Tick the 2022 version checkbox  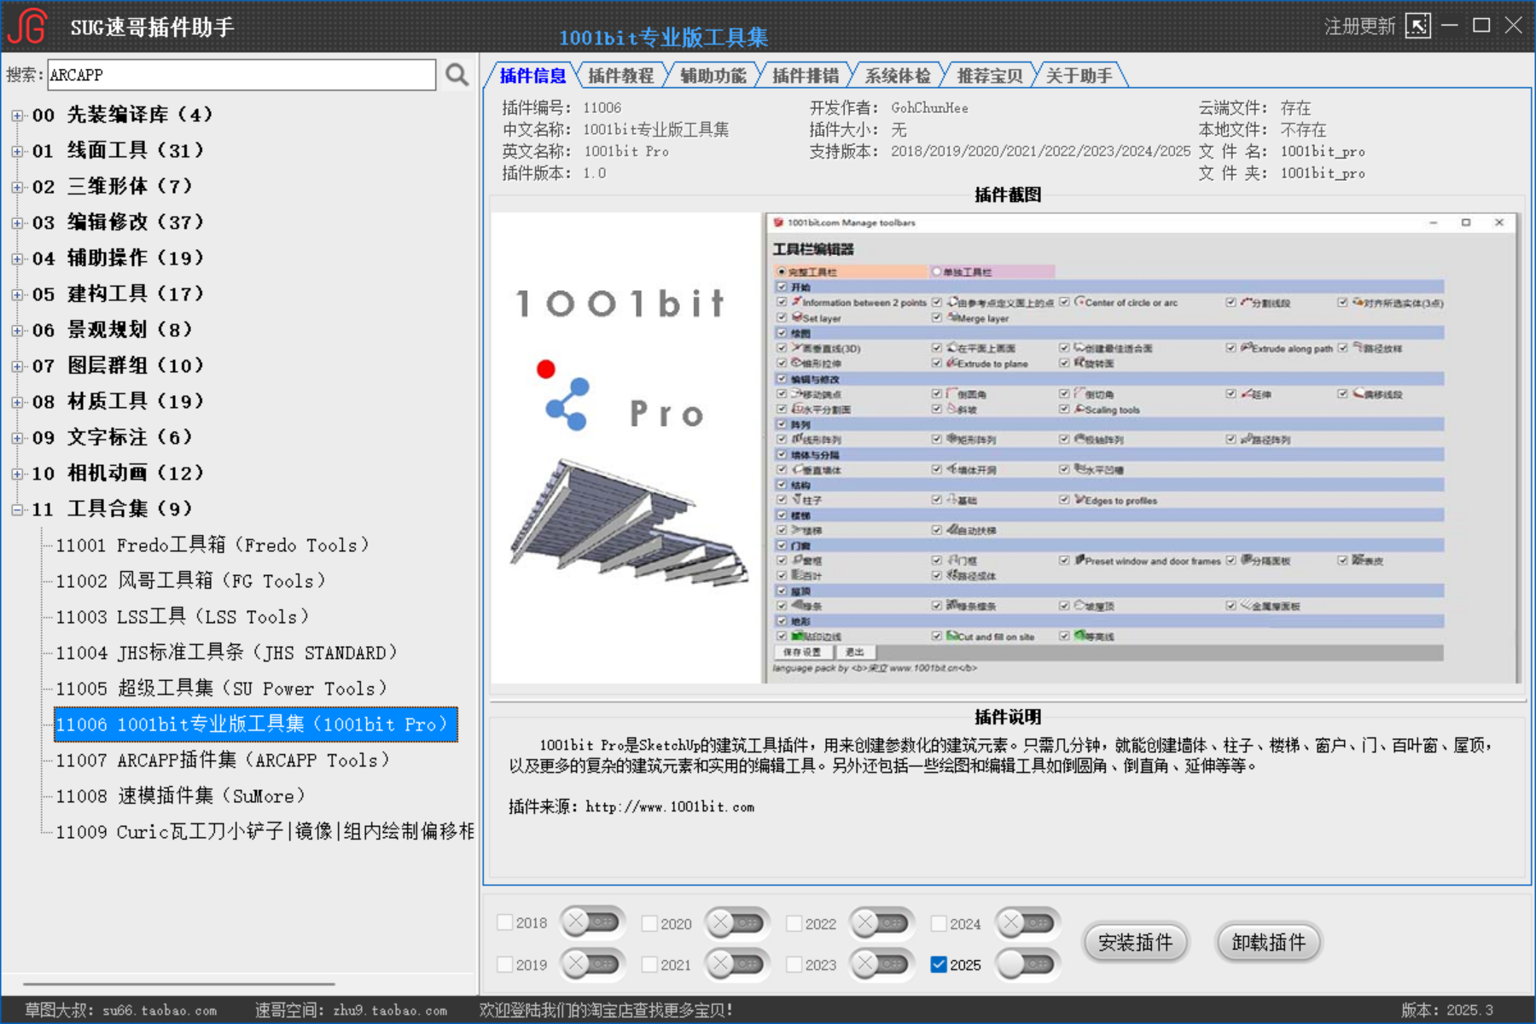(x=794, y=923)
